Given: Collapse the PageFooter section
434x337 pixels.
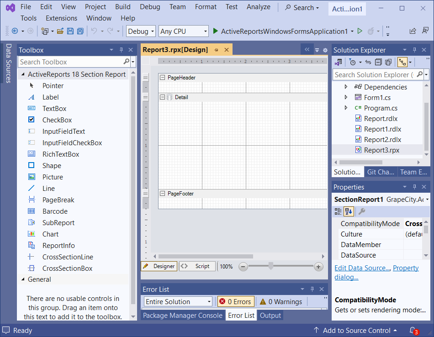Looking at the screenshot, I should pos(163,194).
